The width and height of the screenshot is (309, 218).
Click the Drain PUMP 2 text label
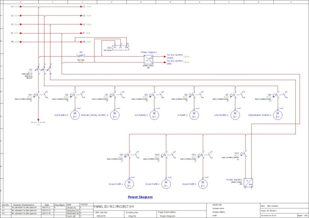pyautogui.click(x=152, y=184)
